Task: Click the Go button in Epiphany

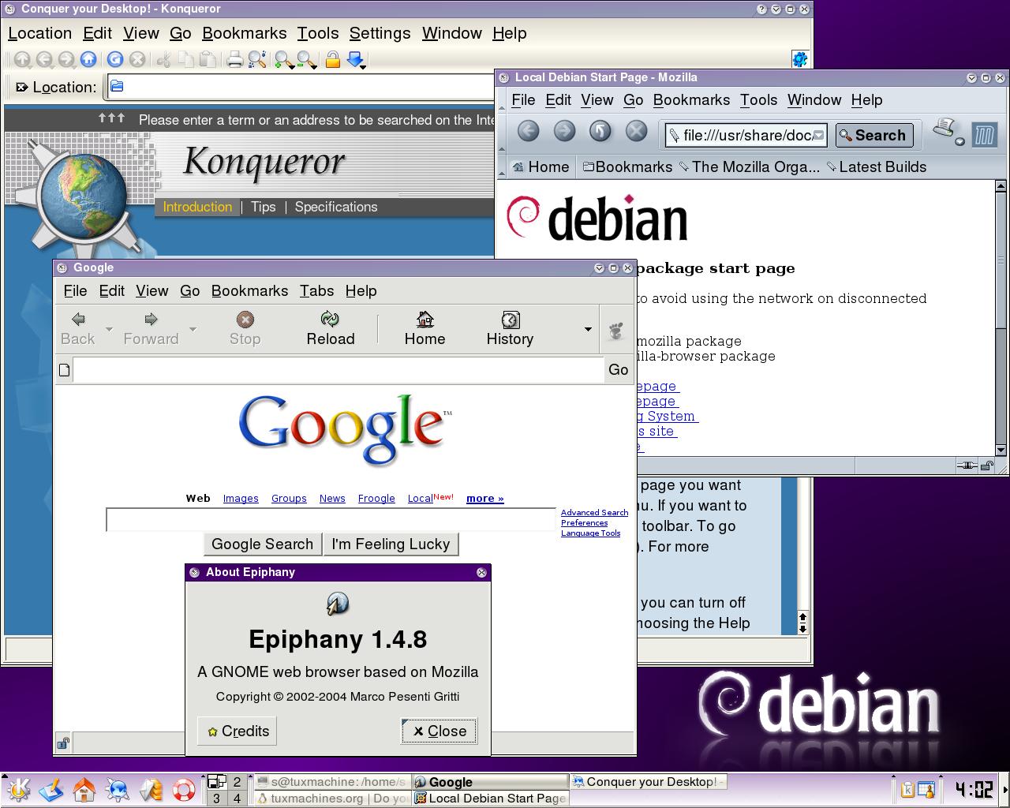Action: point(618,369)
